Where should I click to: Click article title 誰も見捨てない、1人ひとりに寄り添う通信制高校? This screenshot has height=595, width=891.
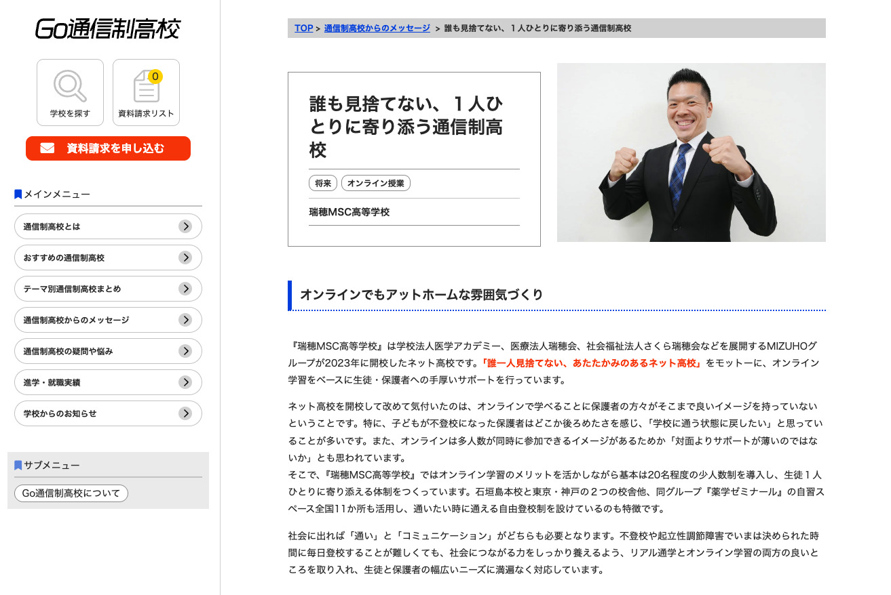point(406,126)
